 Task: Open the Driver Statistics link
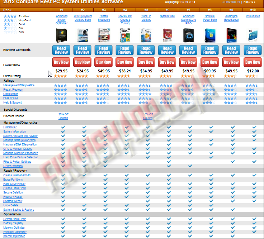[x=13, y=166]
